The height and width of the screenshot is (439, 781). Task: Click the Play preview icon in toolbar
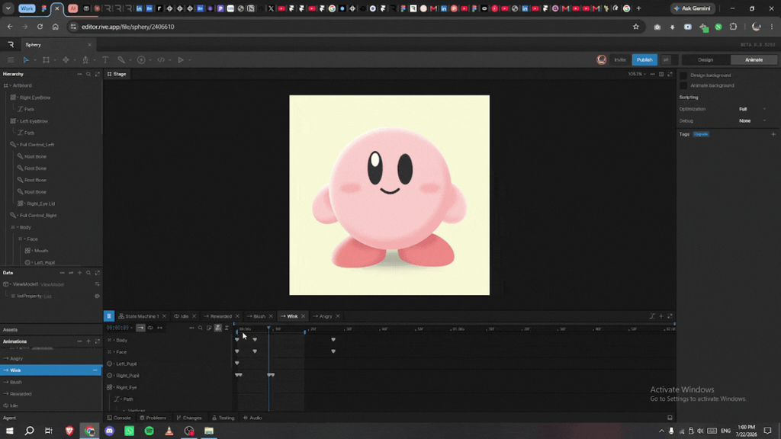click(181, 59)
